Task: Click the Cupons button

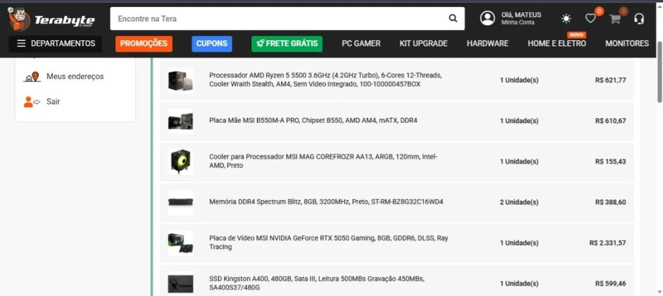Action: [x=212, y=43]
